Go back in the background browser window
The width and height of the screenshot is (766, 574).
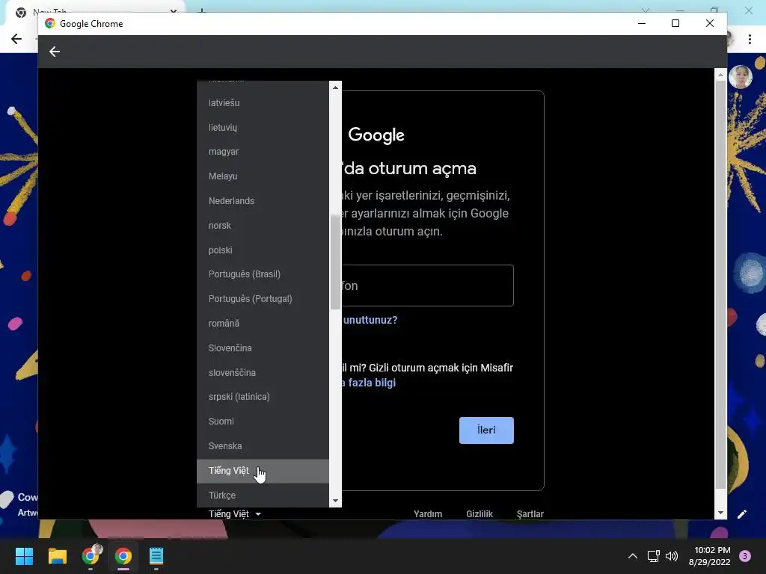(16, 39)
